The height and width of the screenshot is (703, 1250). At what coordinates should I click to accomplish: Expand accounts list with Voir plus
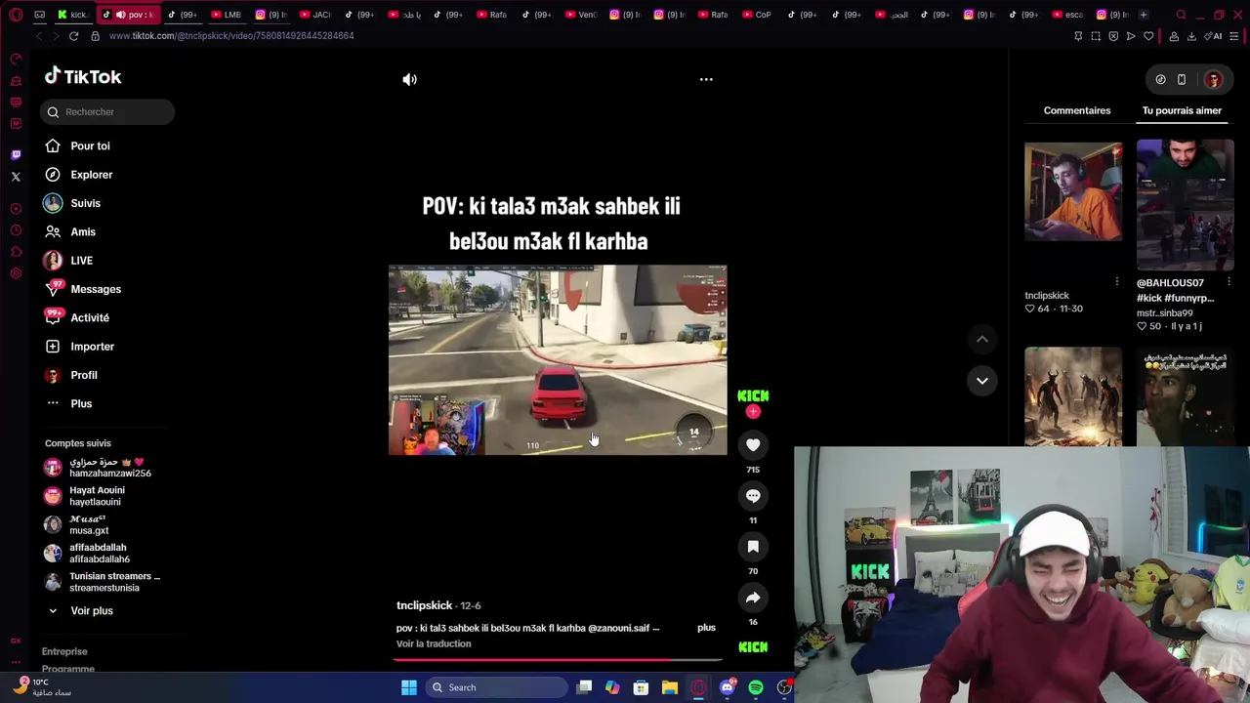click(x=82, y=611)
